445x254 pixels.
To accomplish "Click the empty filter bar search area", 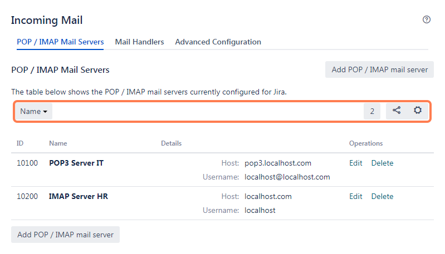I will tap(206, 111).
